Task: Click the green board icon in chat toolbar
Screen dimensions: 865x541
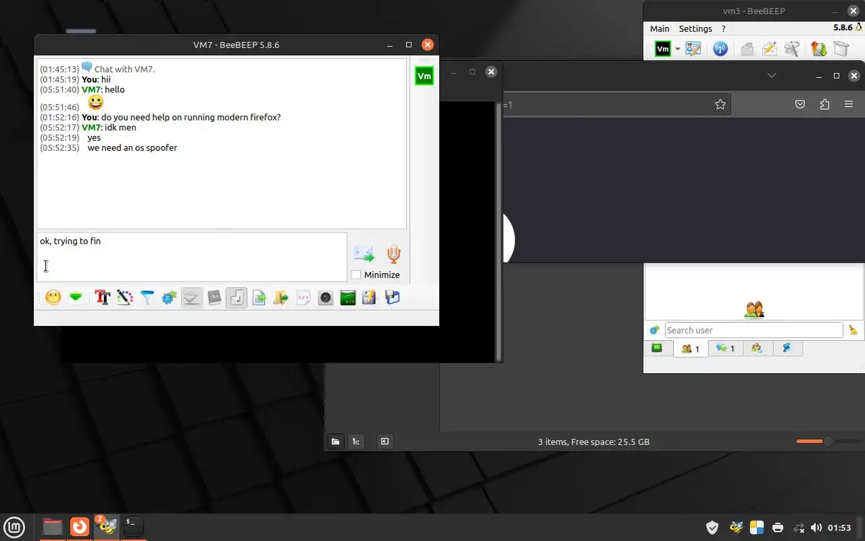Action: click(x=348, y=298)
